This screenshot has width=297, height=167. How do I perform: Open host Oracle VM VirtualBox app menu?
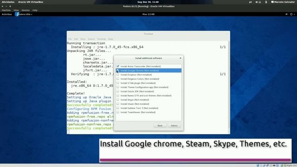click(31, 2)
